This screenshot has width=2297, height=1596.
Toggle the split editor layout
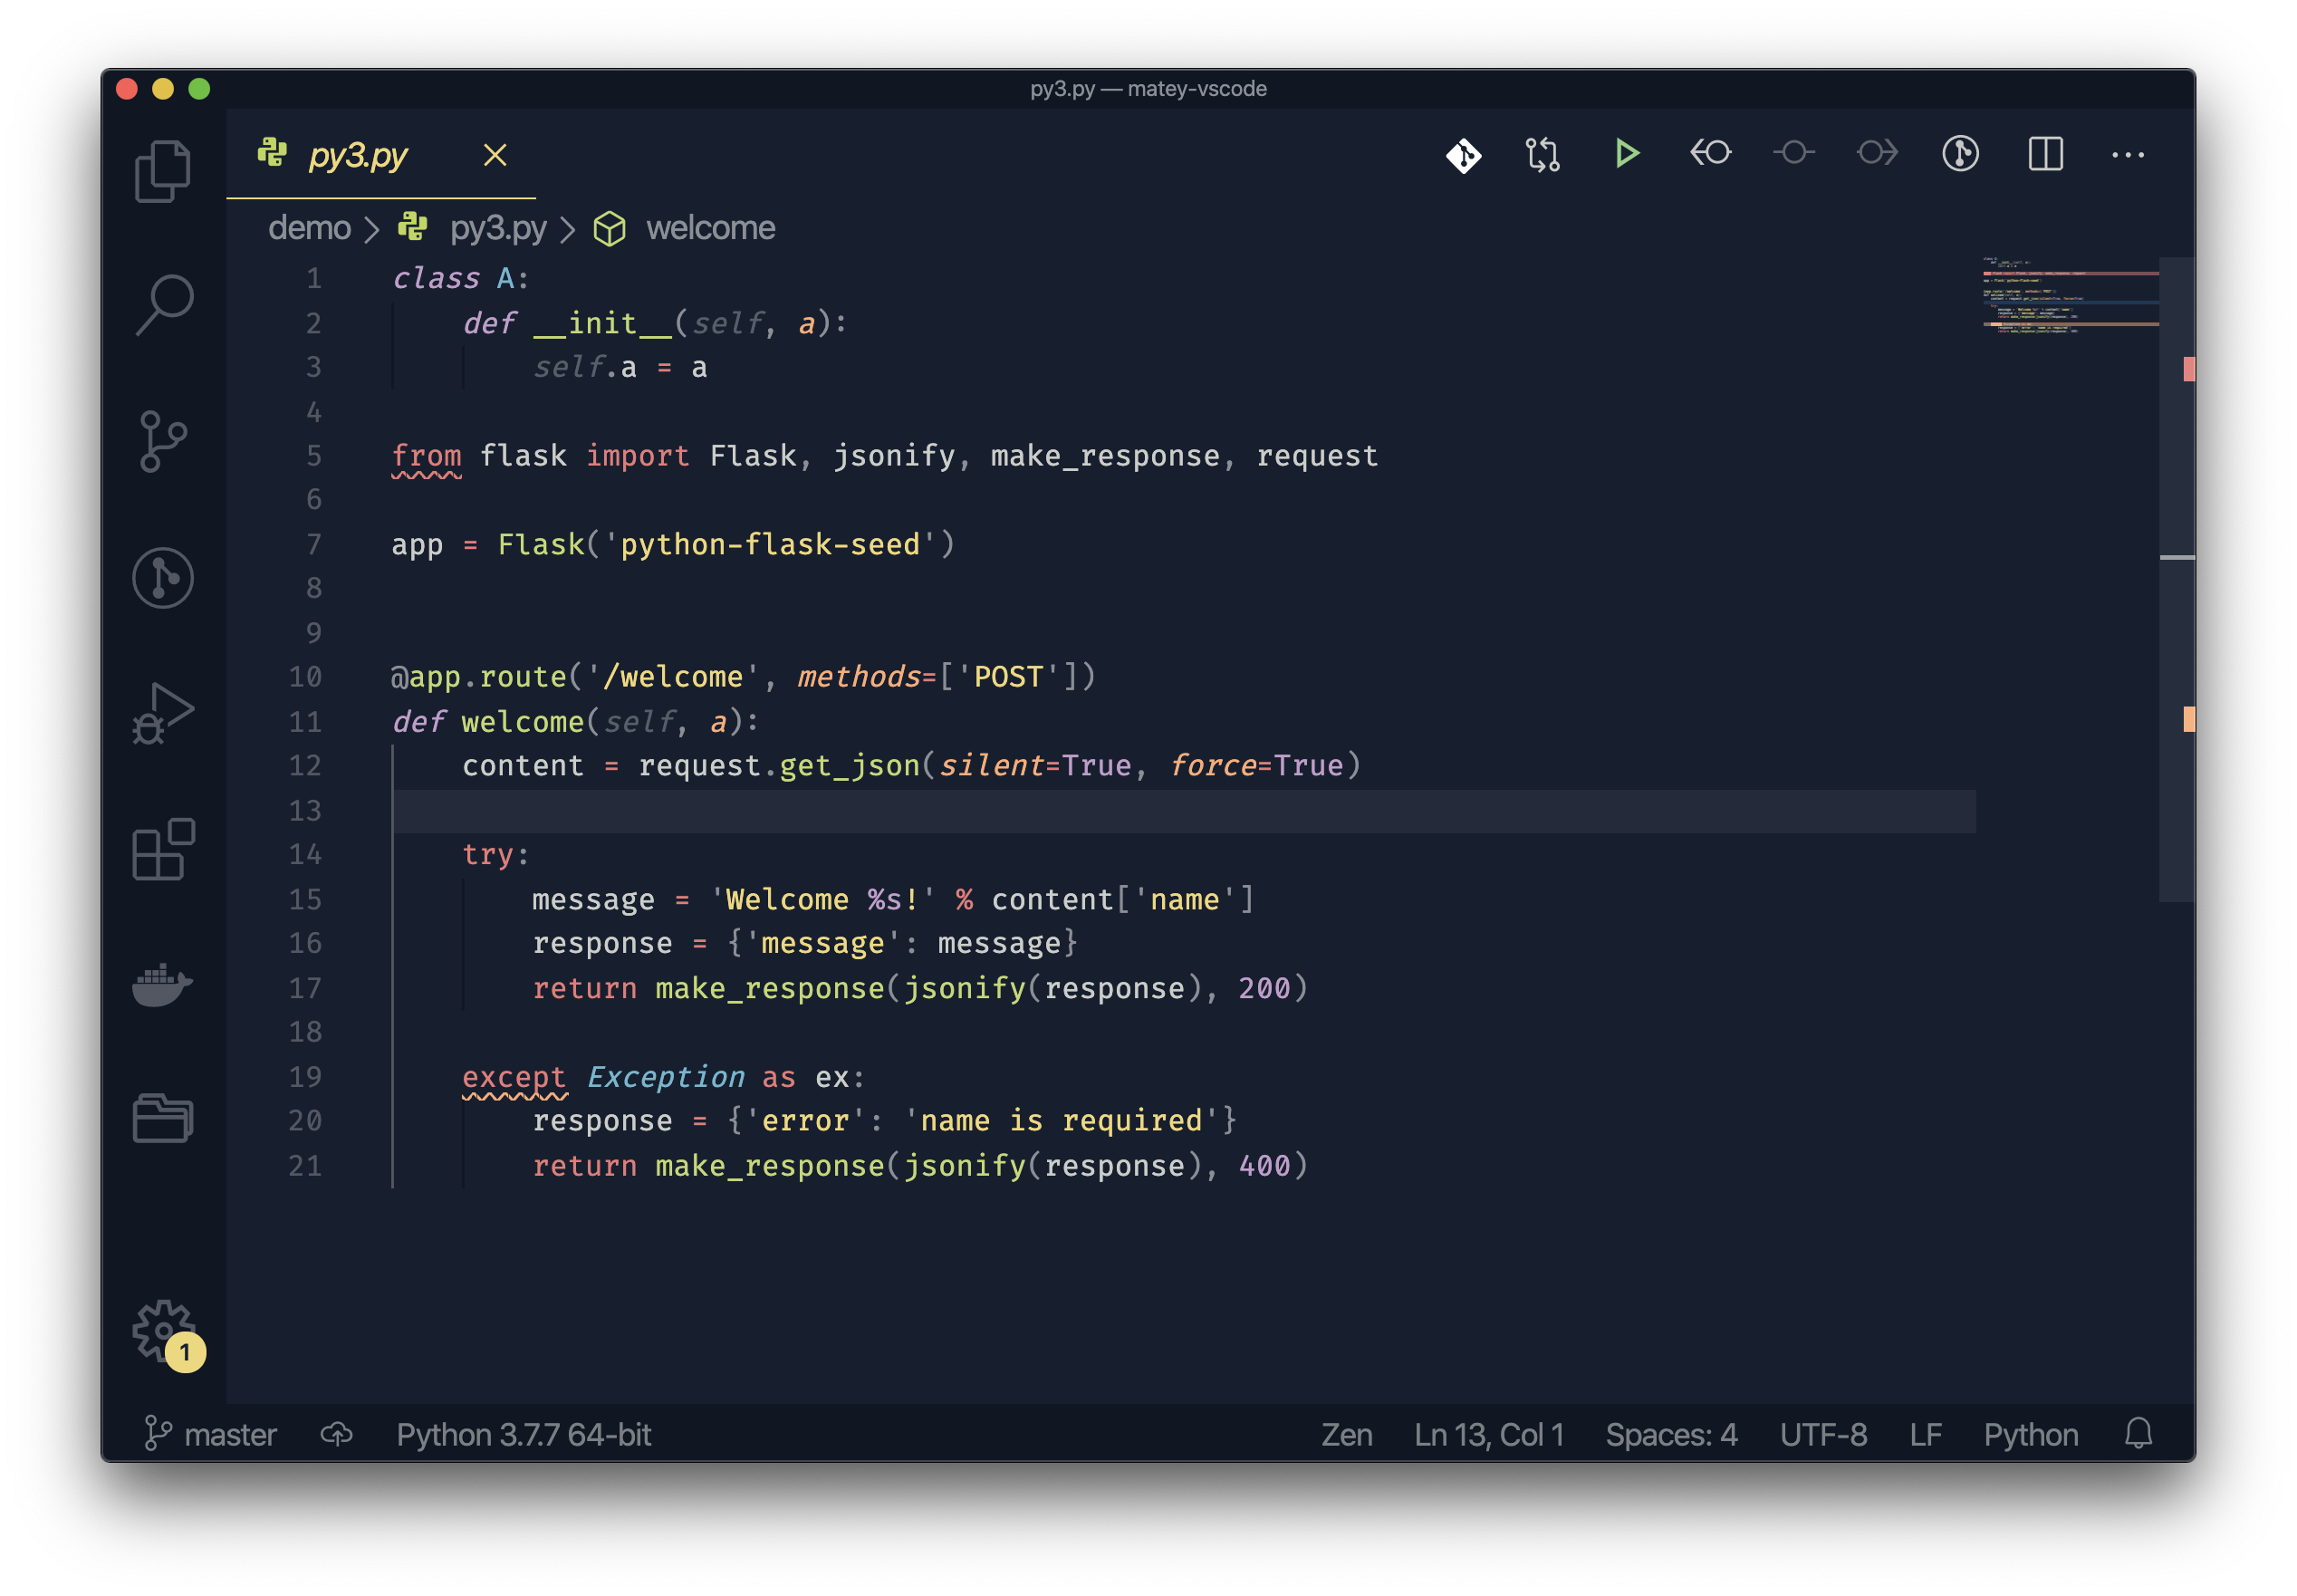[x=2045, y=154]
